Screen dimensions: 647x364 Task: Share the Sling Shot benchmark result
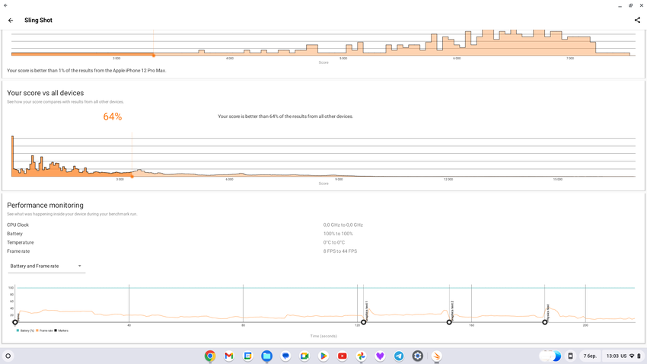coord(637,21)
